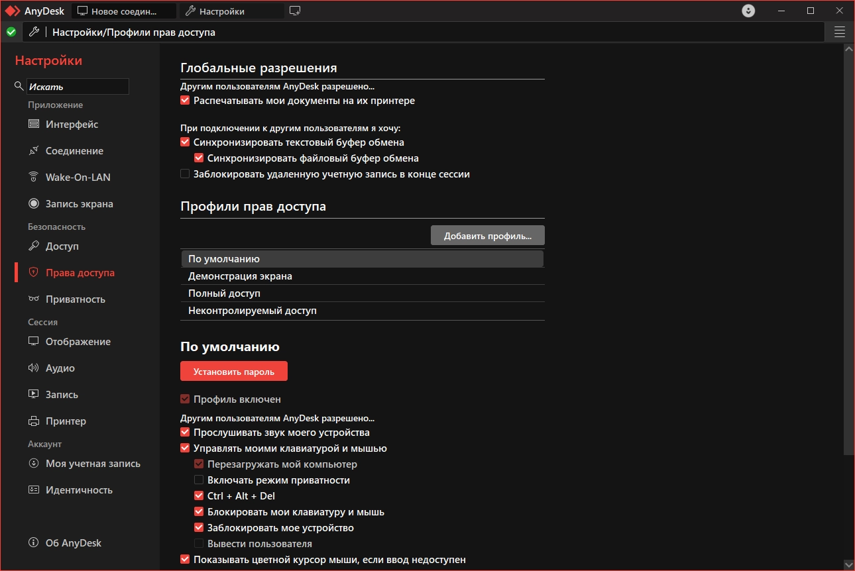This screenshot has width=855, height=571.
Task: Click Добавить профиль button
Action: (488, 236)
